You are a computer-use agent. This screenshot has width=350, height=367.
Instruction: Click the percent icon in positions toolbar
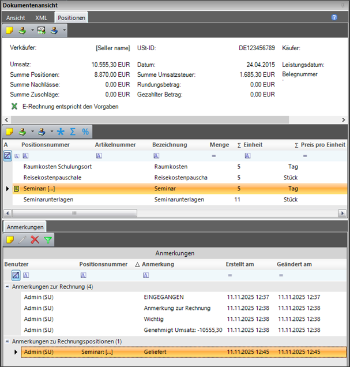pyautogui.click(x=85, y=132)
